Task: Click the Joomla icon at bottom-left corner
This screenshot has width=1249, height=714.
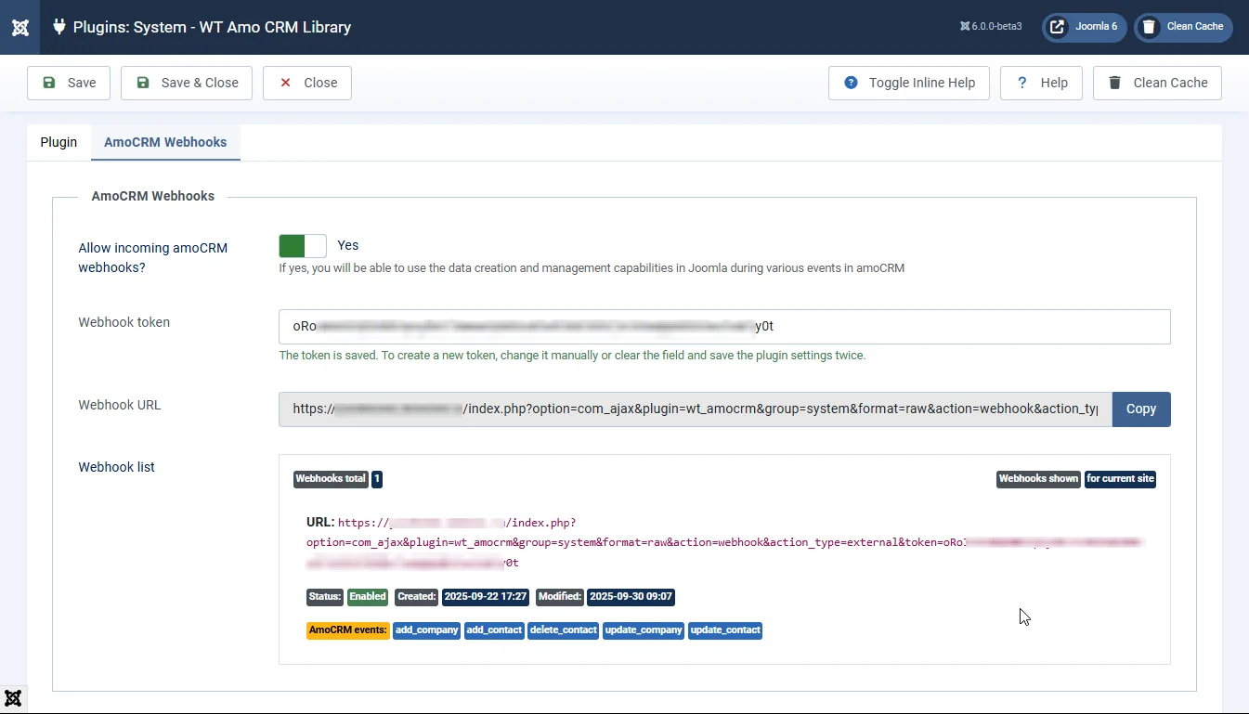Action: 13,698
